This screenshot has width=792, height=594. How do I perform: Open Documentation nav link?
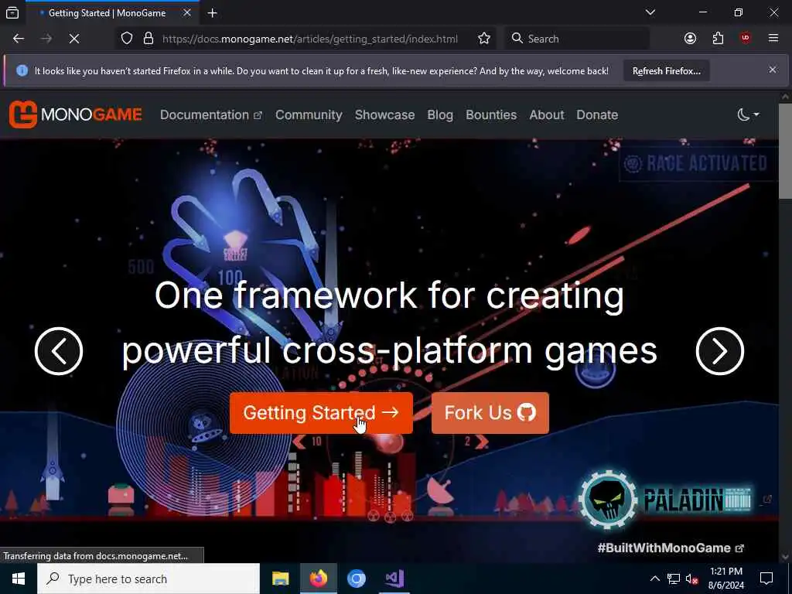coord(211,114)
